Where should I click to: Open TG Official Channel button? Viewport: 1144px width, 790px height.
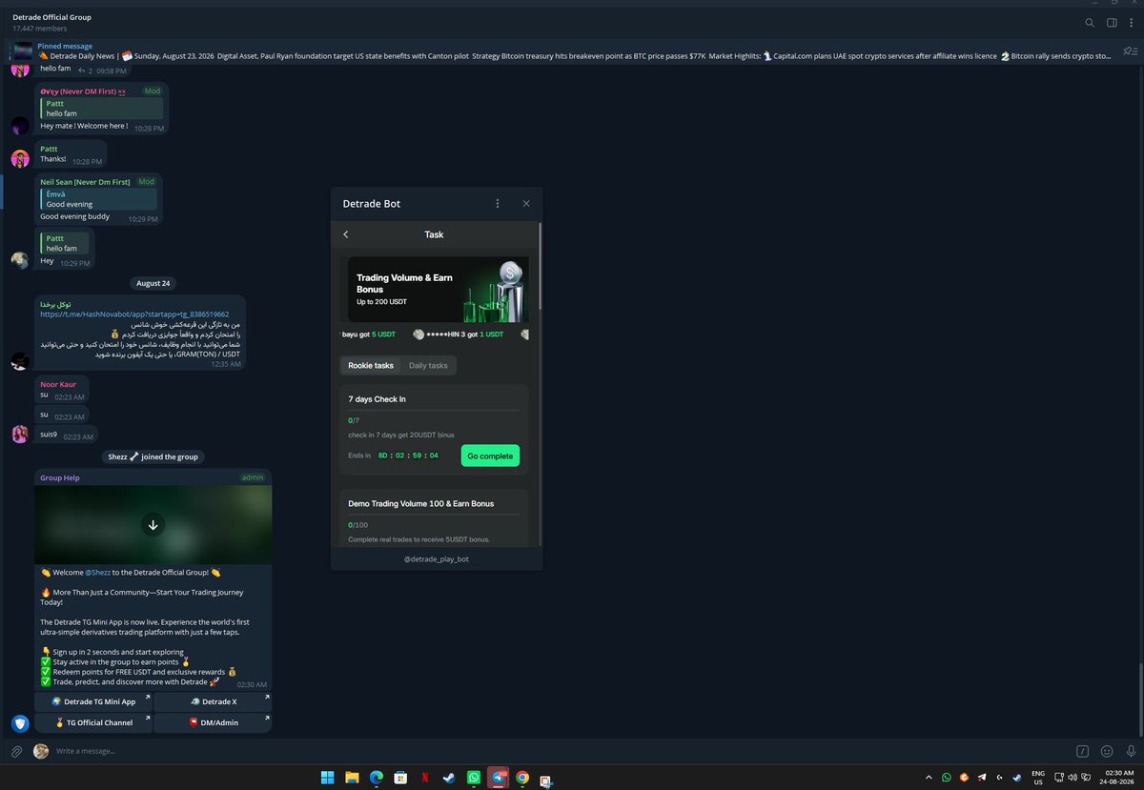(92, 722)
